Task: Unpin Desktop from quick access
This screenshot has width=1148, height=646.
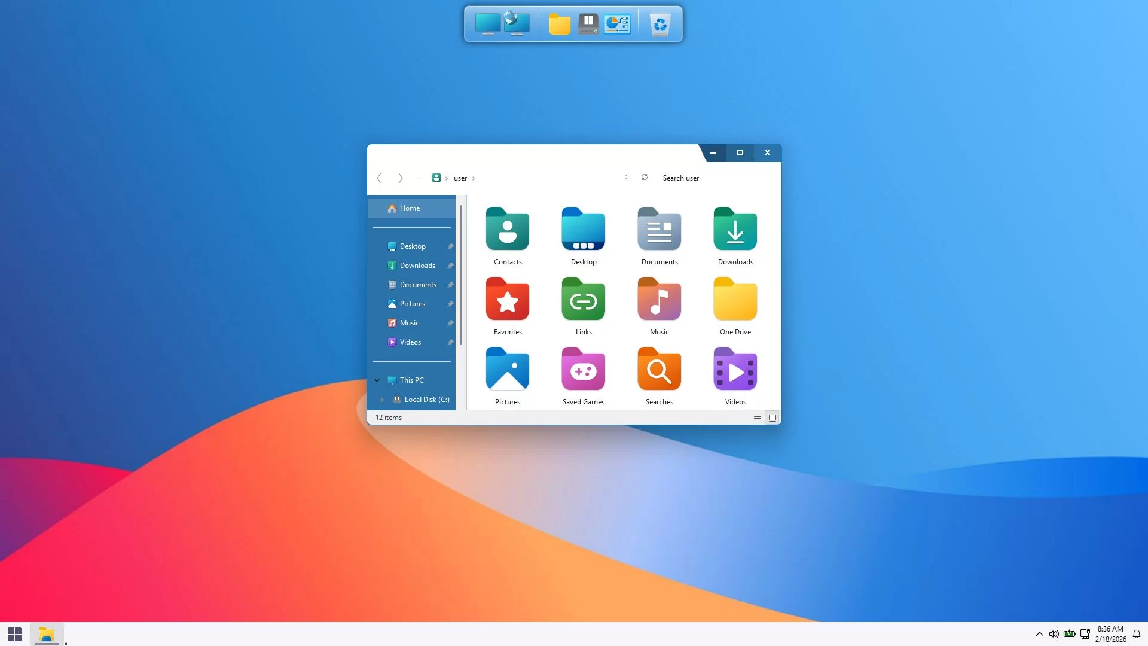Action: pyautogui.click(x=450, y=246)
